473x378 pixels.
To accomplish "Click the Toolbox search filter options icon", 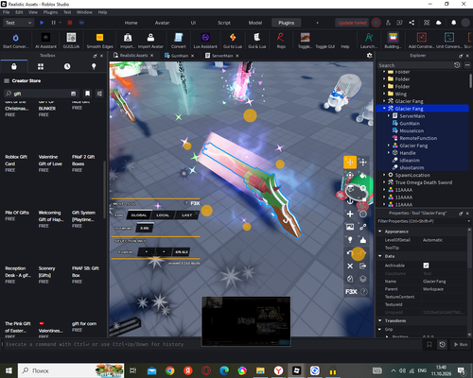I will pos(99,94).
